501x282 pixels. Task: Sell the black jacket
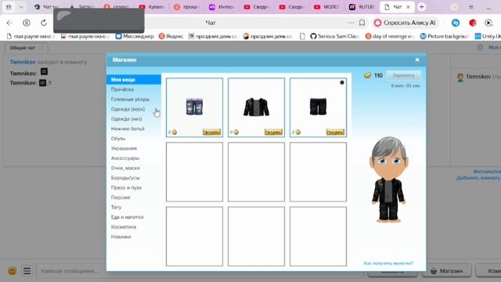tap(273, 132)
